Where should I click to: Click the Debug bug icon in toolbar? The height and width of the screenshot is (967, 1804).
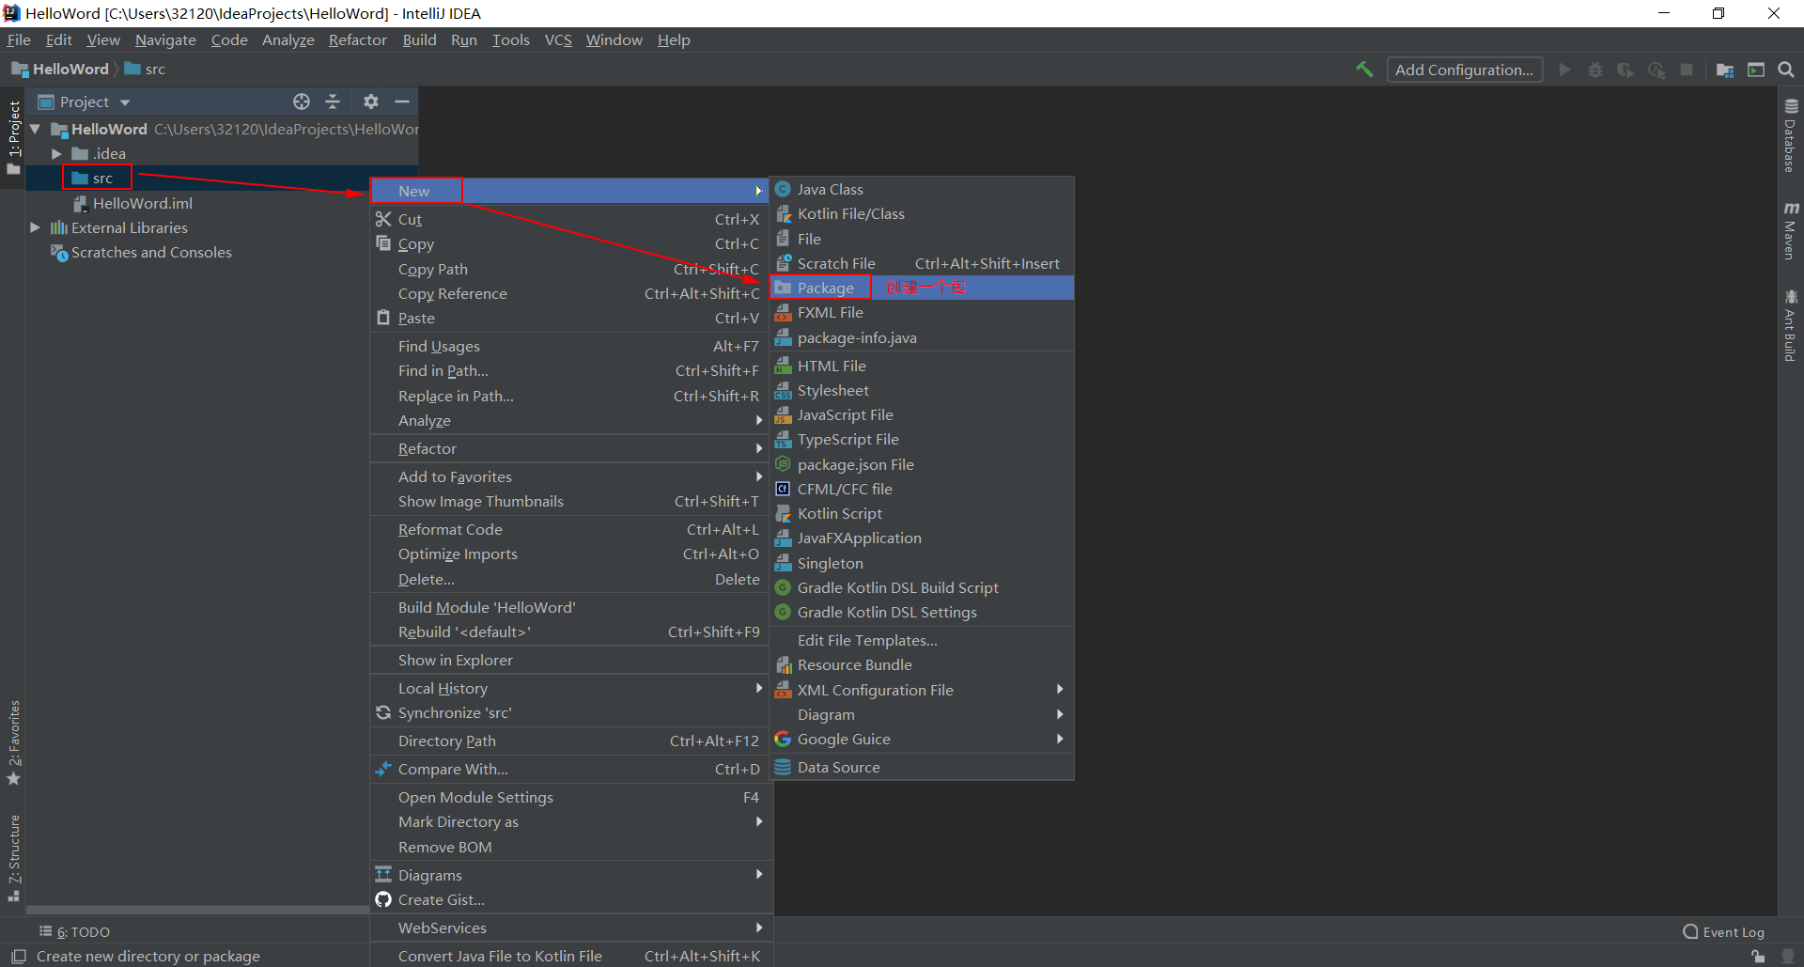(x=1595, y=70)
